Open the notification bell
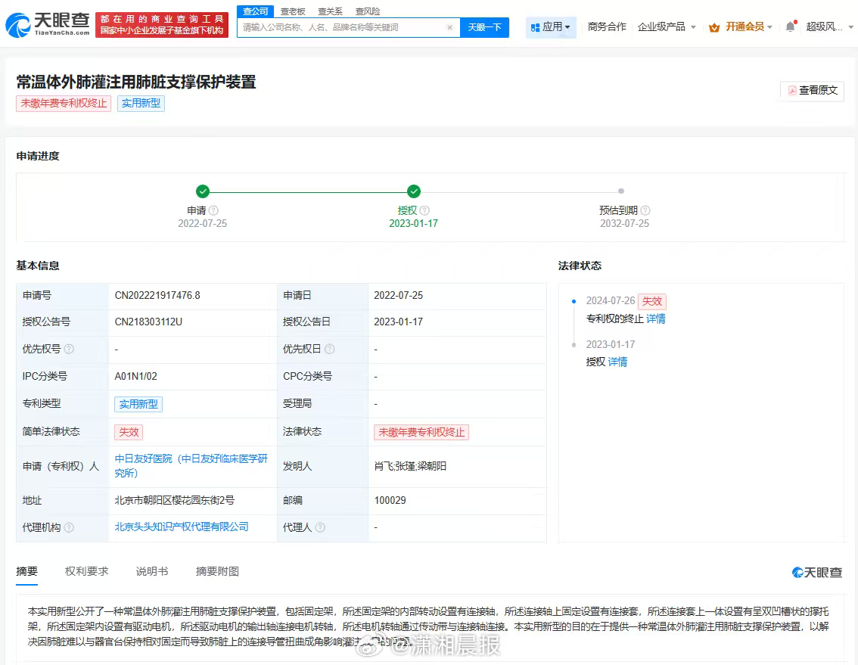 click(x=790, y=26)
